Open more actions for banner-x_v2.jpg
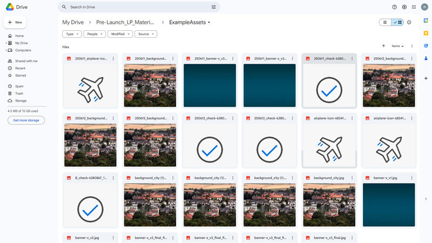Viewport: 432px width, 243px height. [113, 238]
